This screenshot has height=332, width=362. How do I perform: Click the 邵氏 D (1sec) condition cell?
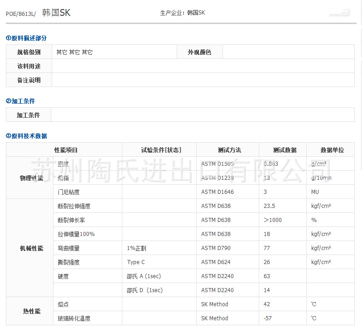pos(159,290)
